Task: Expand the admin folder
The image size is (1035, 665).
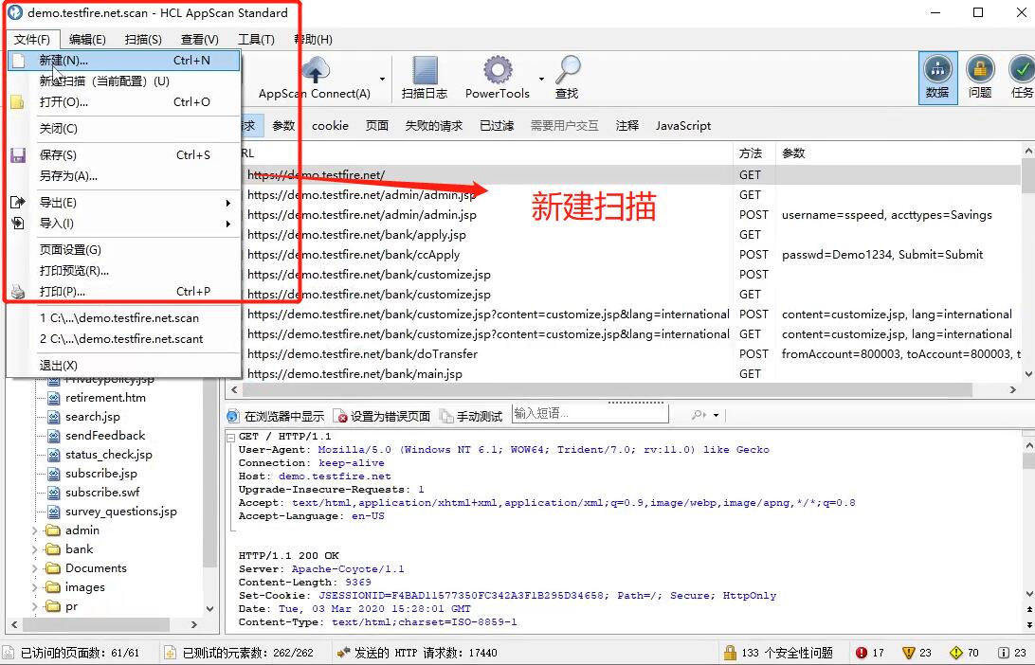Action: (35, 530)
